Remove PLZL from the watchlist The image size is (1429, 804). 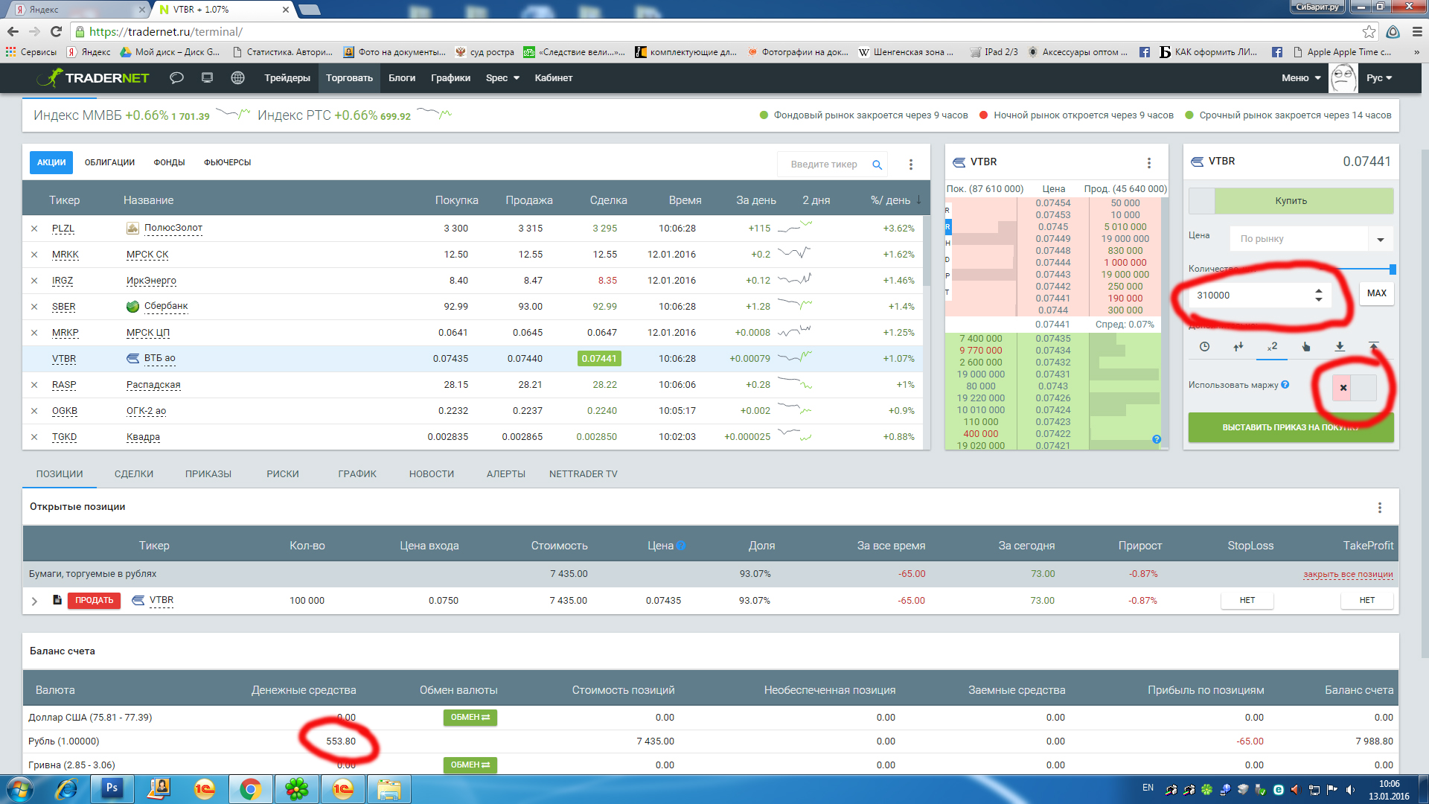pyautogui.click(x=34, y=229)
